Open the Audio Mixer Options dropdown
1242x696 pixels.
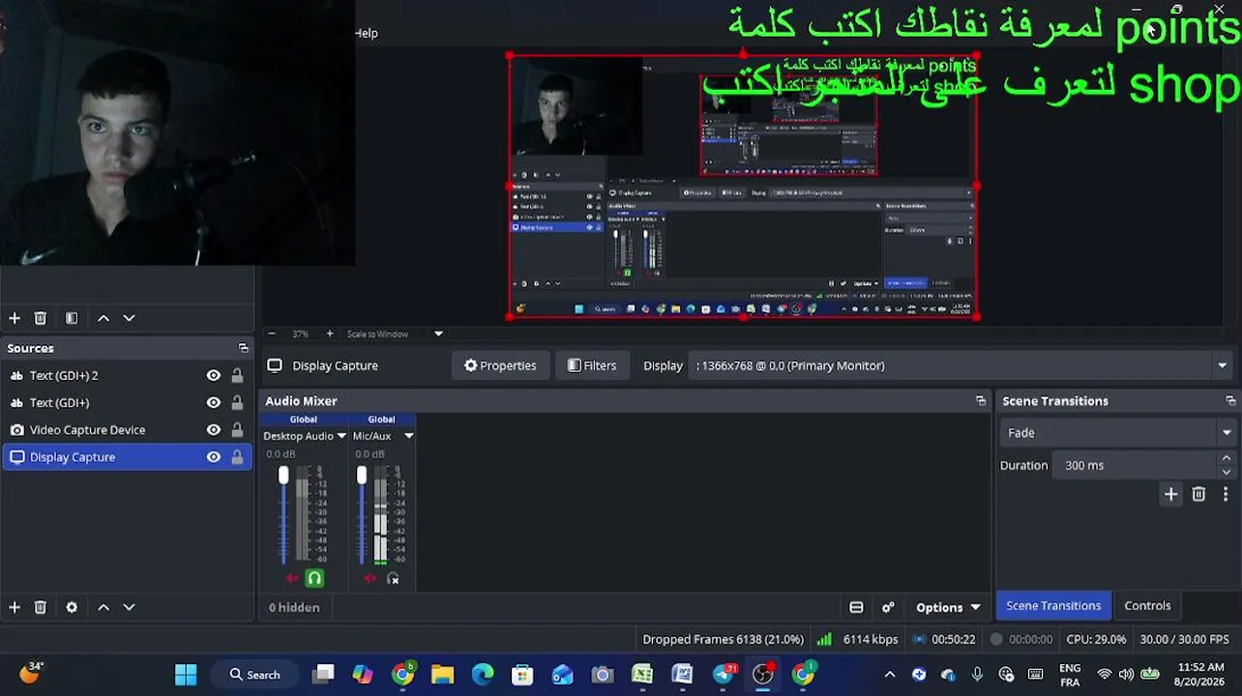click(948, 607)
